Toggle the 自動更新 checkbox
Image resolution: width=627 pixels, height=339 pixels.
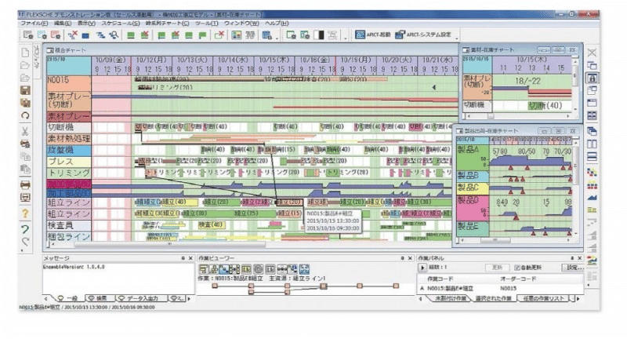pyautogui.click(x=517, y=268)
